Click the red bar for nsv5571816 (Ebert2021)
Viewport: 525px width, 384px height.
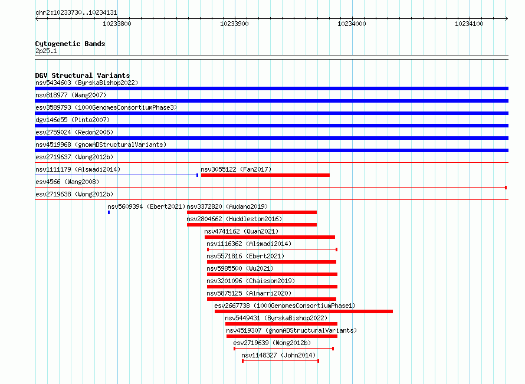pyautogui.click(x=271, y=262)
